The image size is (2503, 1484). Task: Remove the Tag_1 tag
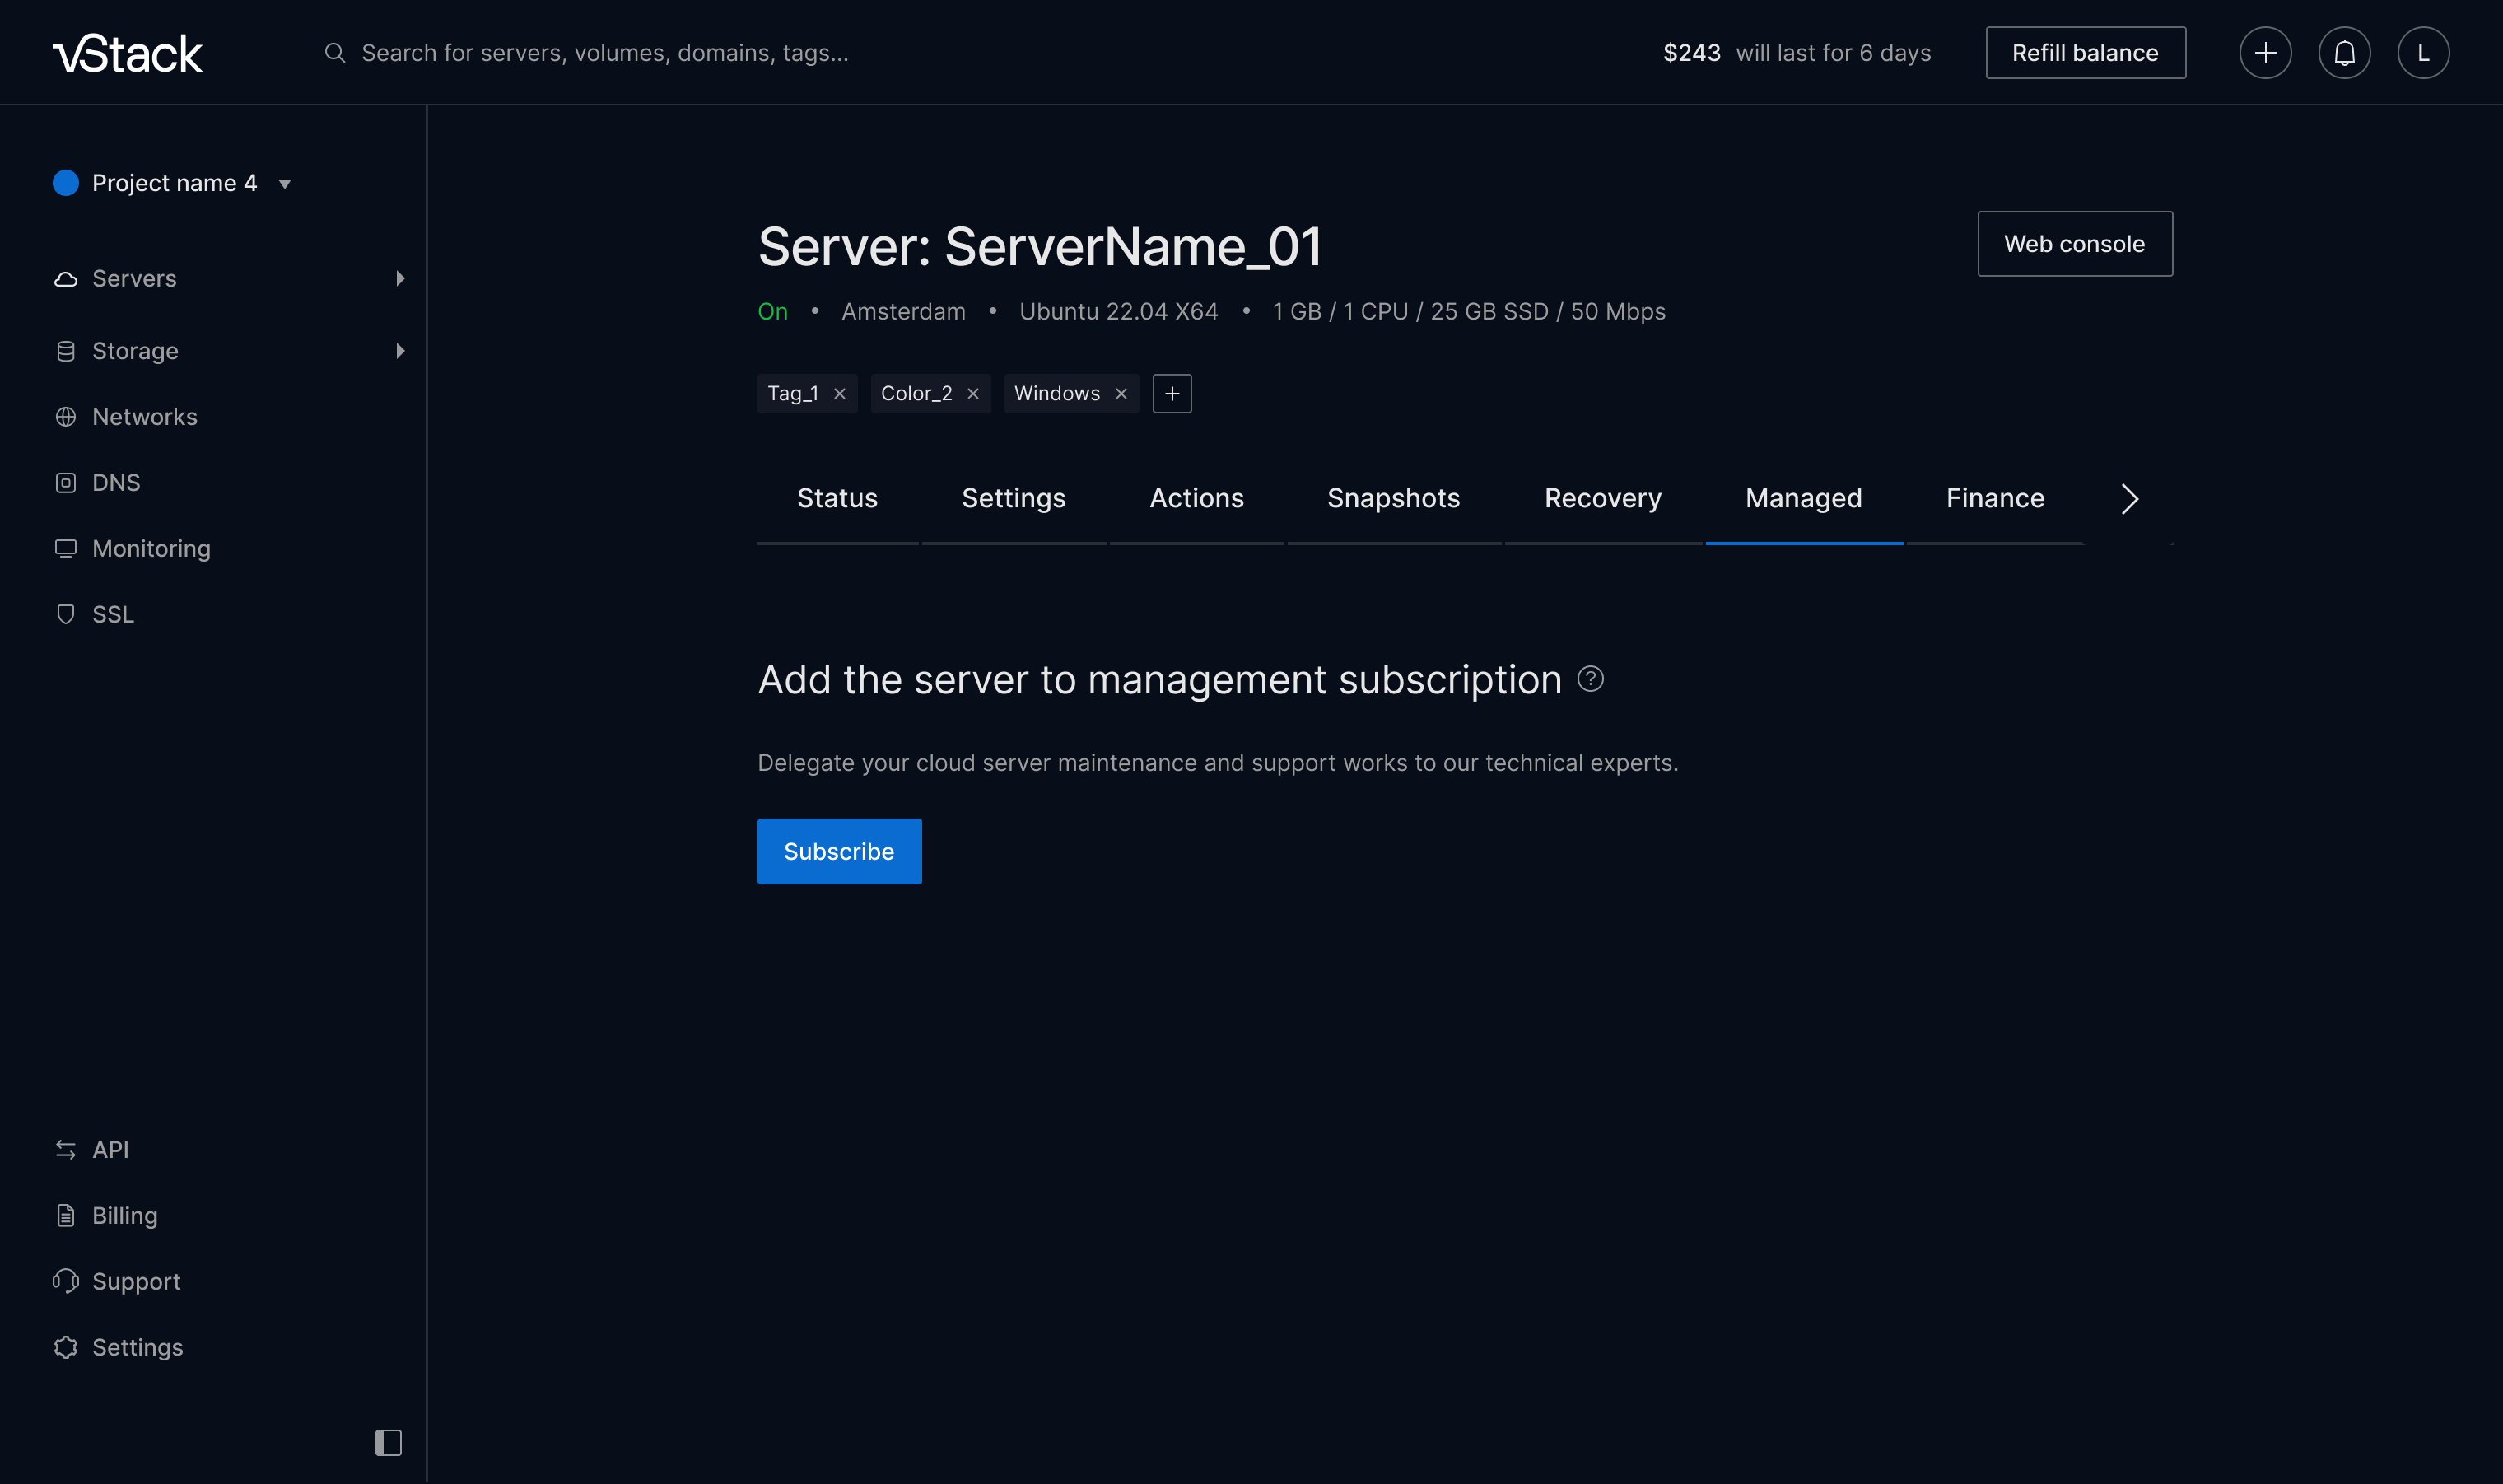[840, 394]
